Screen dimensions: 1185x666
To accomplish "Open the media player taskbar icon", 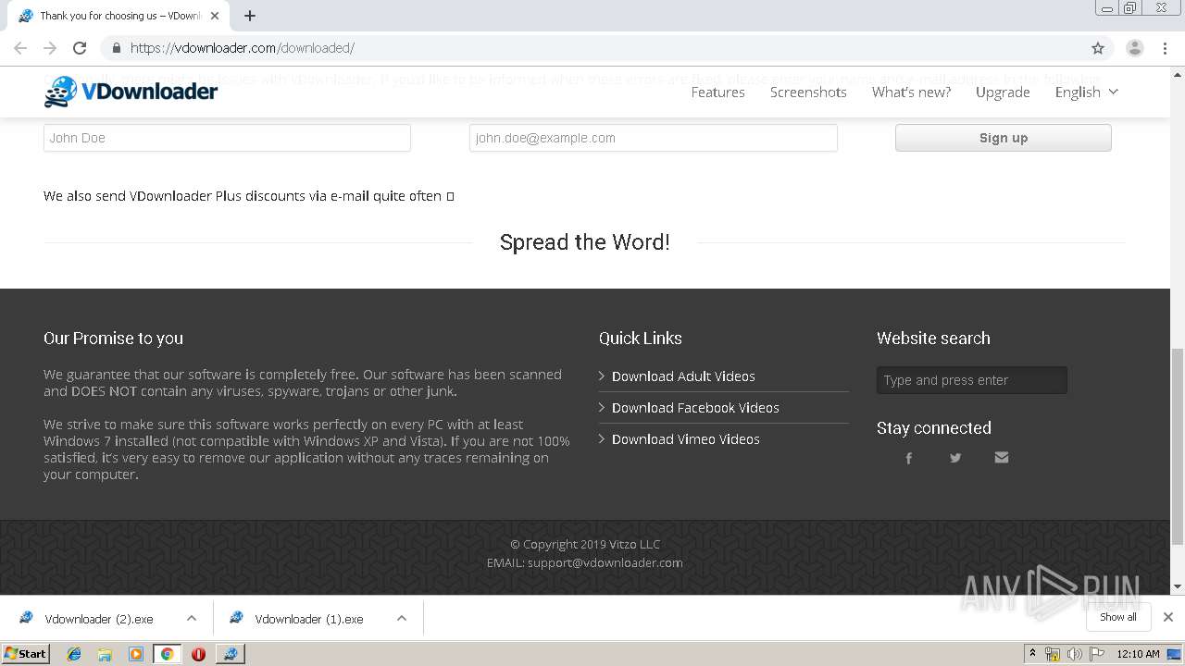I will pos(136,654).
